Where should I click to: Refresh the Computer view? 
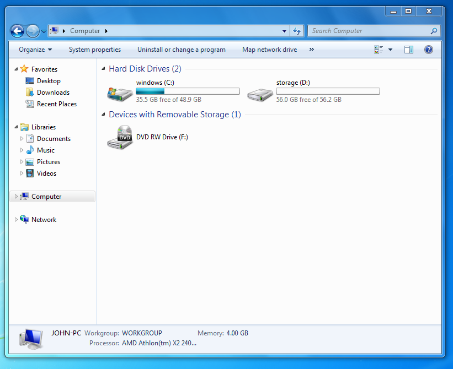[297, 31]
